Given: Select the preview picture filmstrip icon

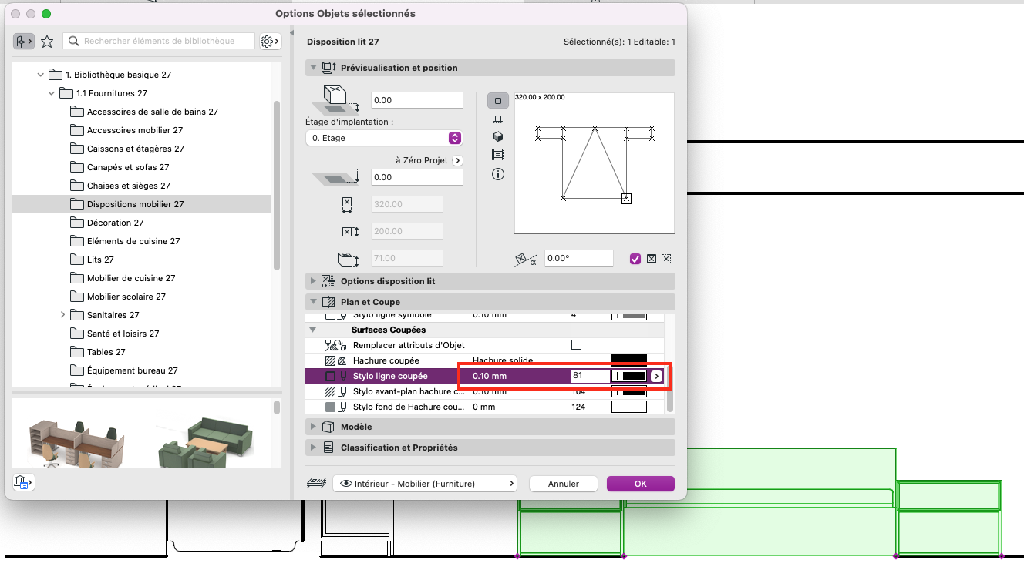Looking at the screenshot, I should coord(498,155).
